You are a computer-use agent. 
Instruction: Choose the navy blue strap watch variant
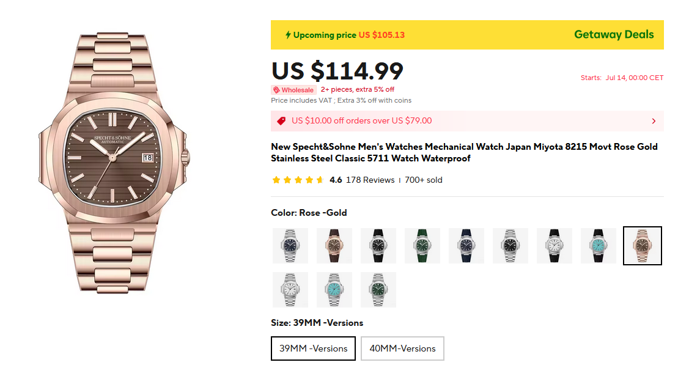(466, 246)
